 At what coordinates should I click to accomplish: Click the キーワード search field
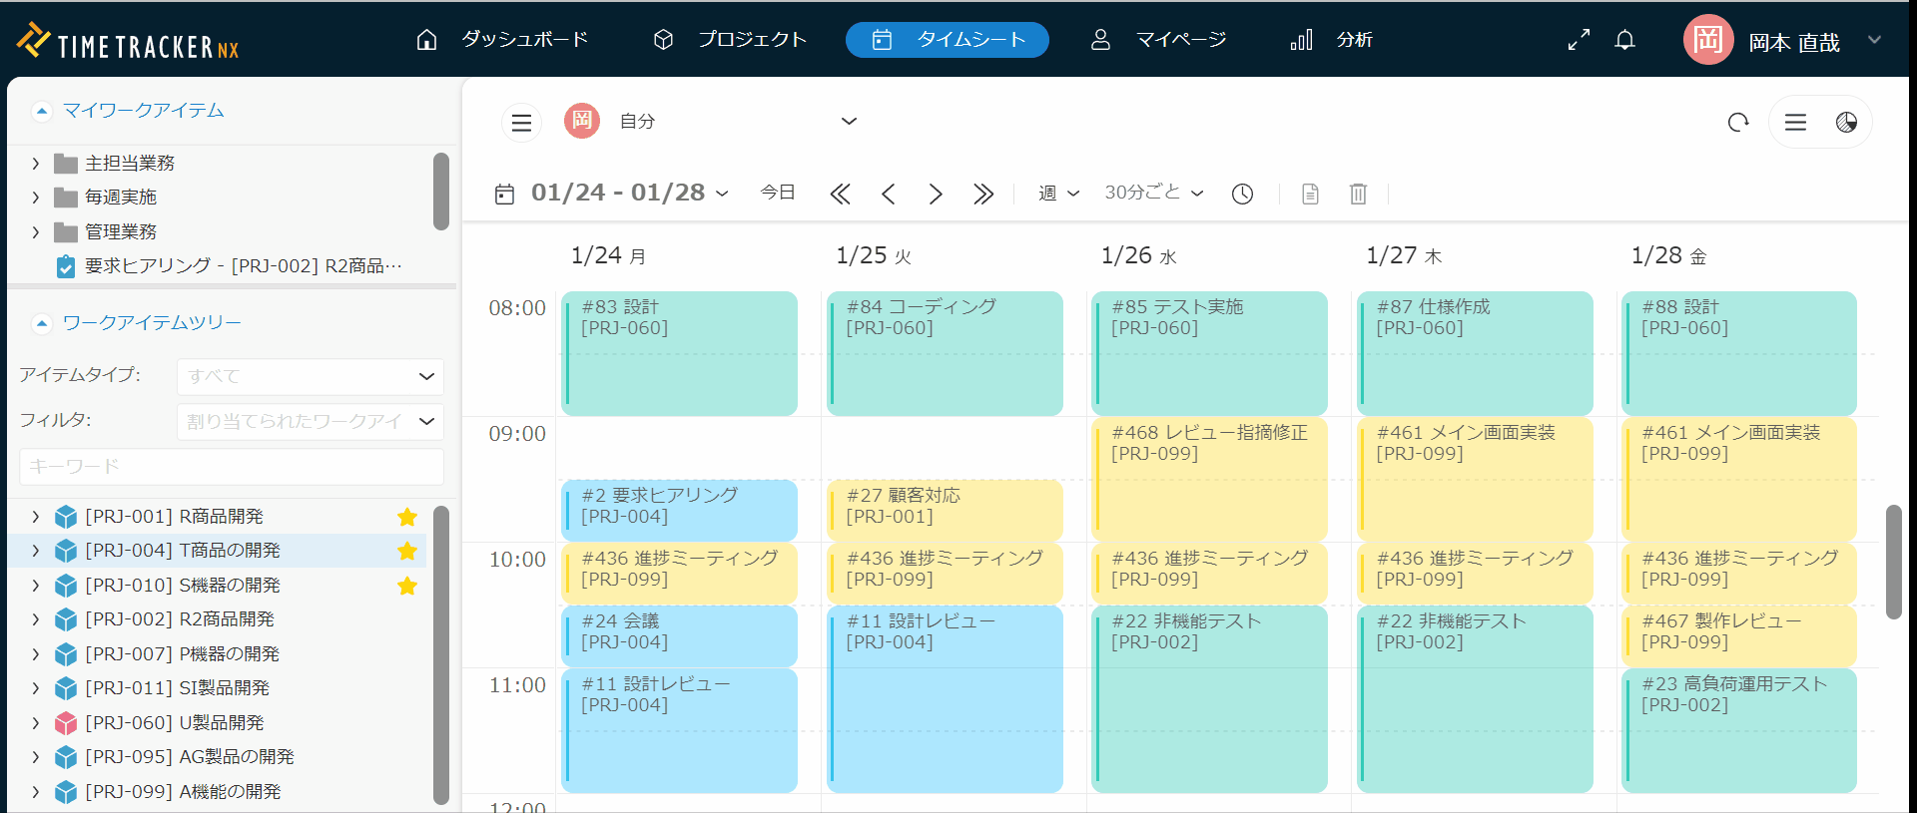232,467
